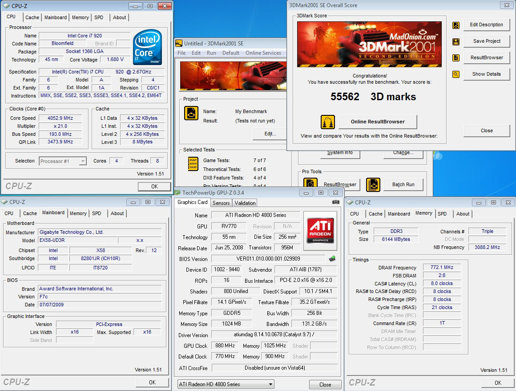
Task: Click Edit Description button
Action: [x=486, y=24]
